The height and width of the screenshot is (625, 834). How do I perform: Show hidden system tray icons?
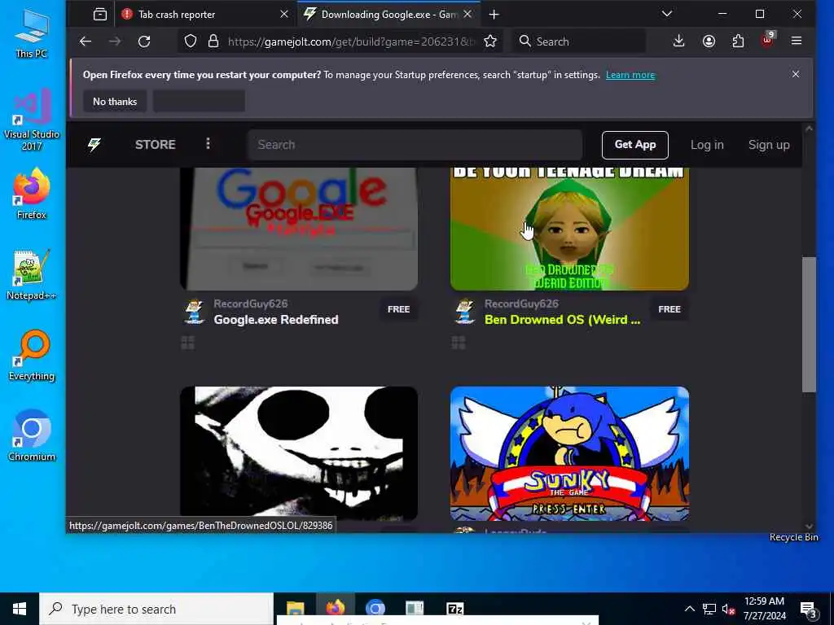pyautogui.click(x=689, y=609)
